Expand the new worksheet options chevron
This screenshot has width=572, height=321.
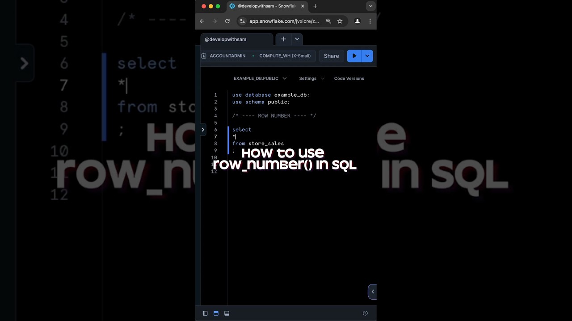[297, 39]
